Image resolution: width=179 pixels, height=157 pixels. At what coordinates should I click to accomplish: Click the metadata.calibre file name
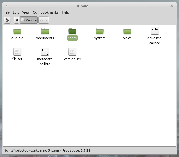(45, 61)
